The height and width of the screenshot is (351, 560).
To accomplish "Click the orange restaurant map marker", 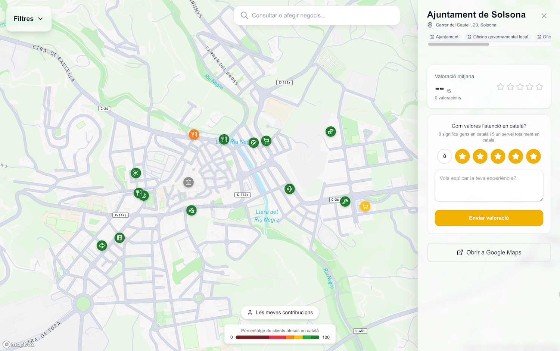I will tap(194, 134).
